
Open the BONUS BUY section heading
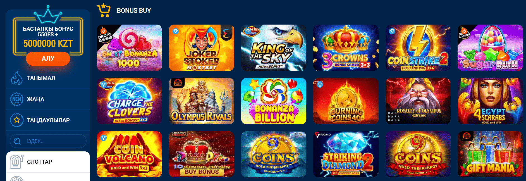pyautogui.click(x=134, y=11)
